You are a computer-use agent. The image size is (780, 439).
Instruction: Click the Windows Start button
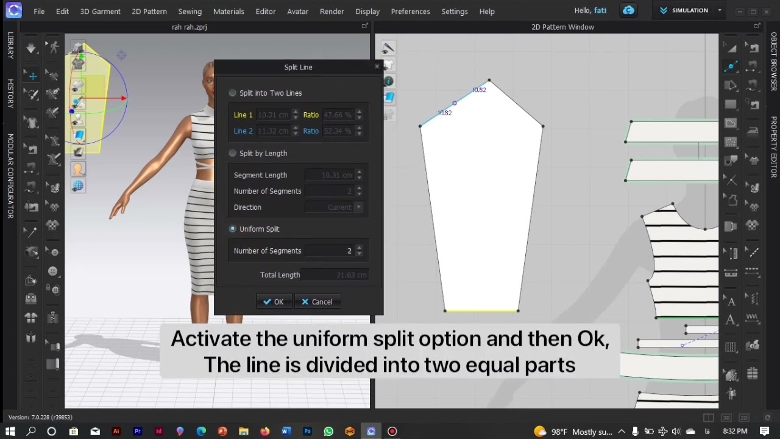pos(10,431)
